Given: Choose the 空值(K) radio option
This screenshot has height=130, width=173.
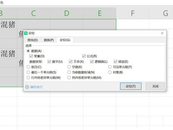Looking at the screenshot, I should point(69,67).
